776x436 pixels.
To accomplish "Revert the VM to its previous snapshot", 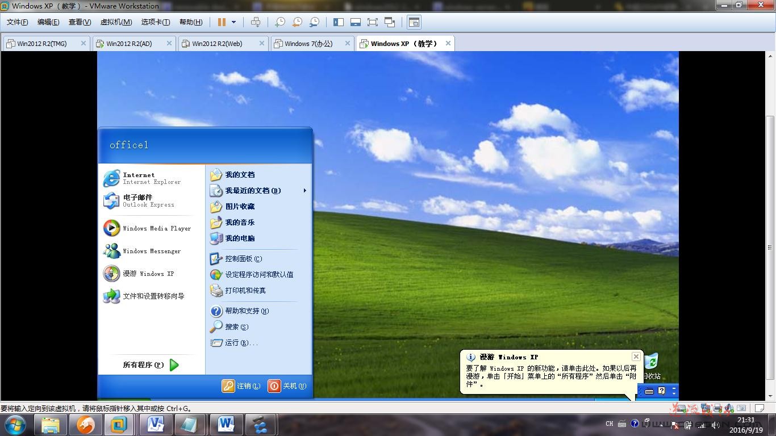I will coord(297,22).
